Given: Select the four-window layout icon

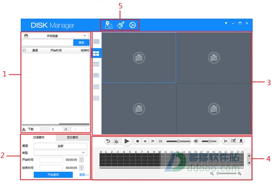Looking at the screenshot, I should [96, 53].
